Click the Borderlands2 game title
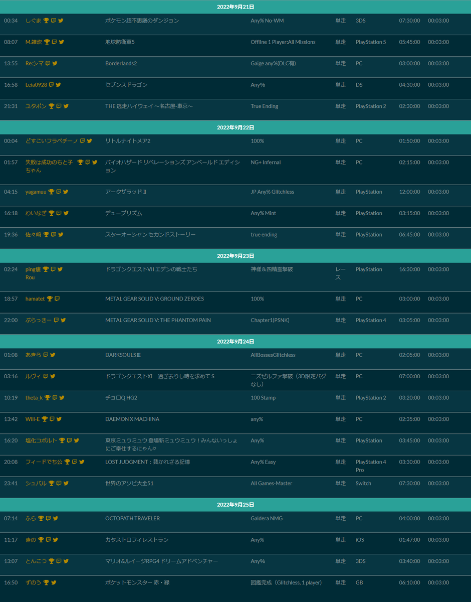471x602 pixels. pyautogui.click(x=121, y=64)
